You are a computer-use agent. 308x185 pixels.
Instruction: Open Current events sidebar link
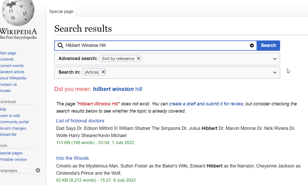[x=12, y=66]
